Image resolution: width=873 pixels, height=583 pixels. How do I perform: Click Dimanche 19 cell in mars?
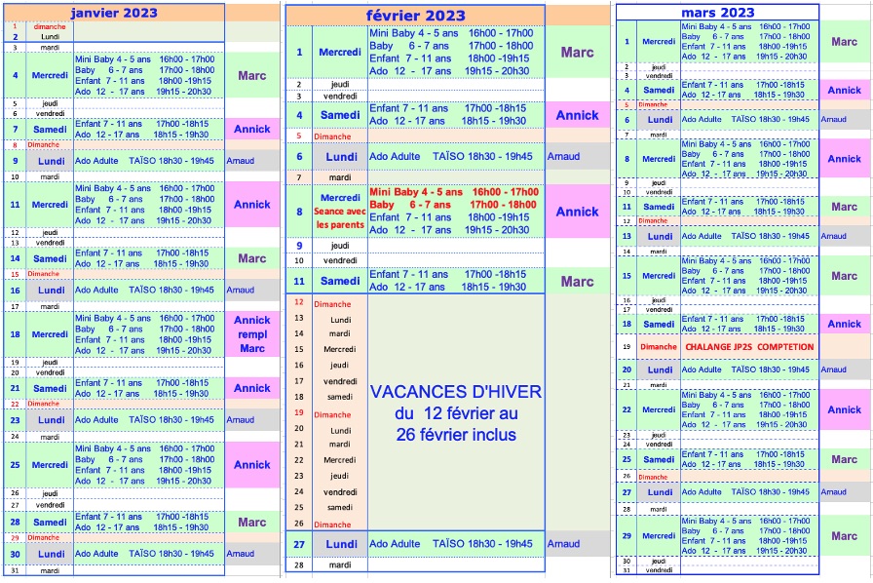click(659, 347)
